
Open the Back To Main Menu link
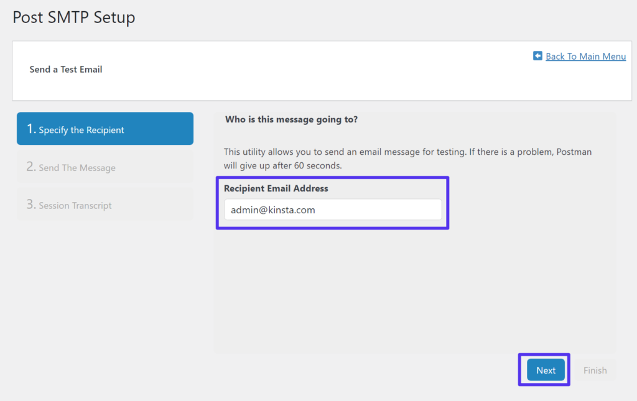coord(585,57)
